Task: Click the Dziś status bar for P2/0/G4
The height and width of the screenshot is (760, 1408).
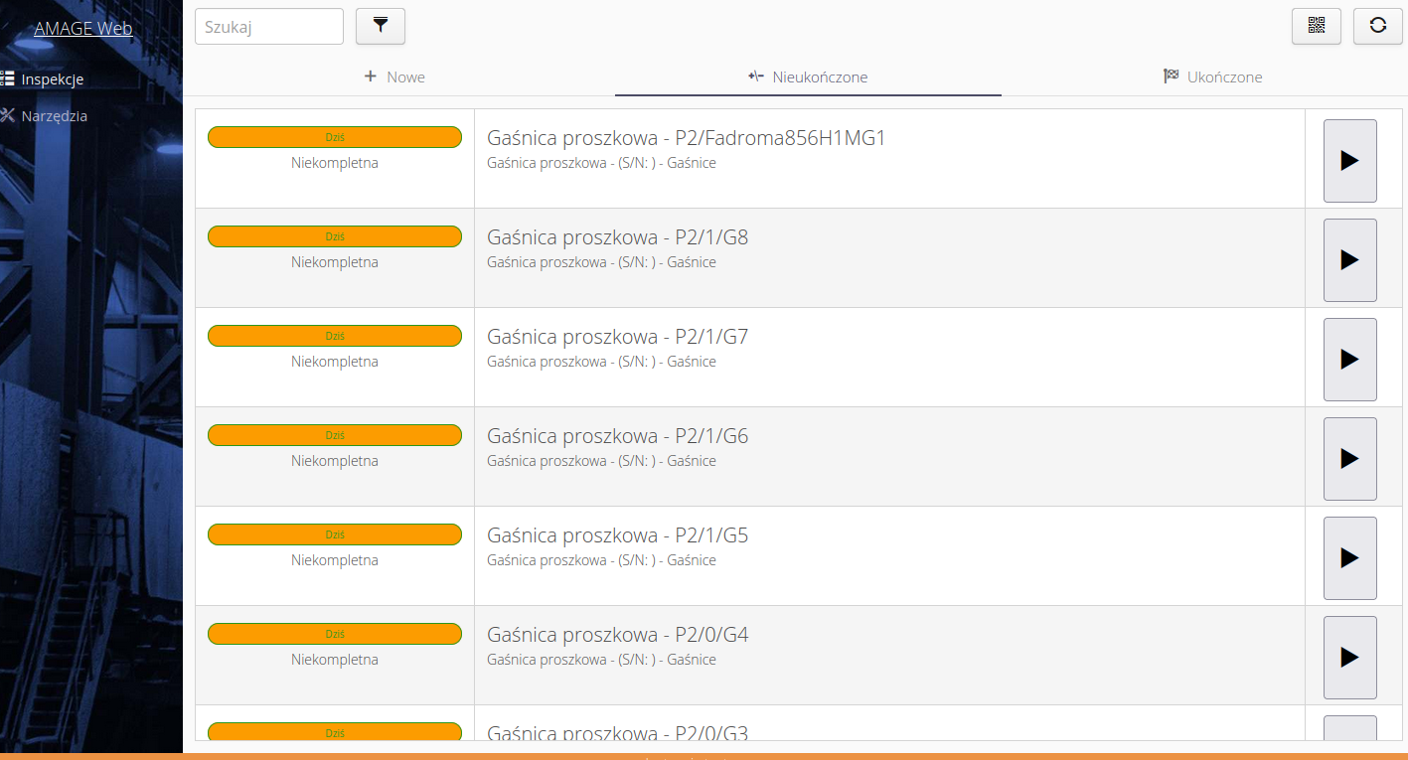Action: point(335,634)
